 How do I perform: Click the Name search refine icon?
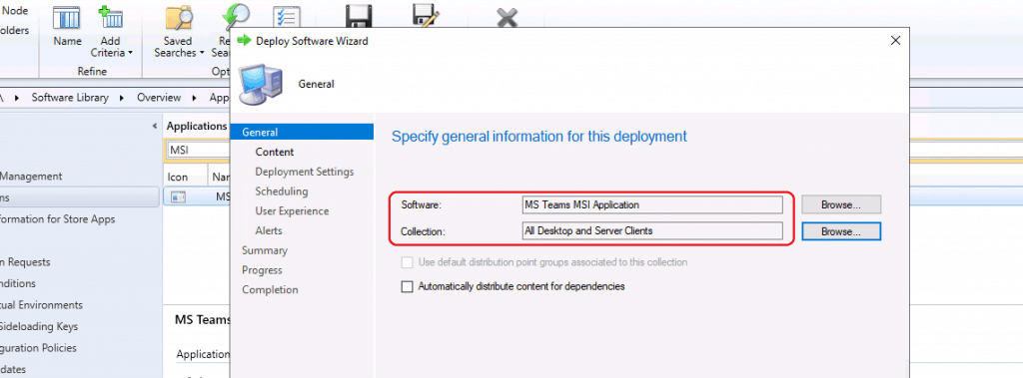coord(67,18)
